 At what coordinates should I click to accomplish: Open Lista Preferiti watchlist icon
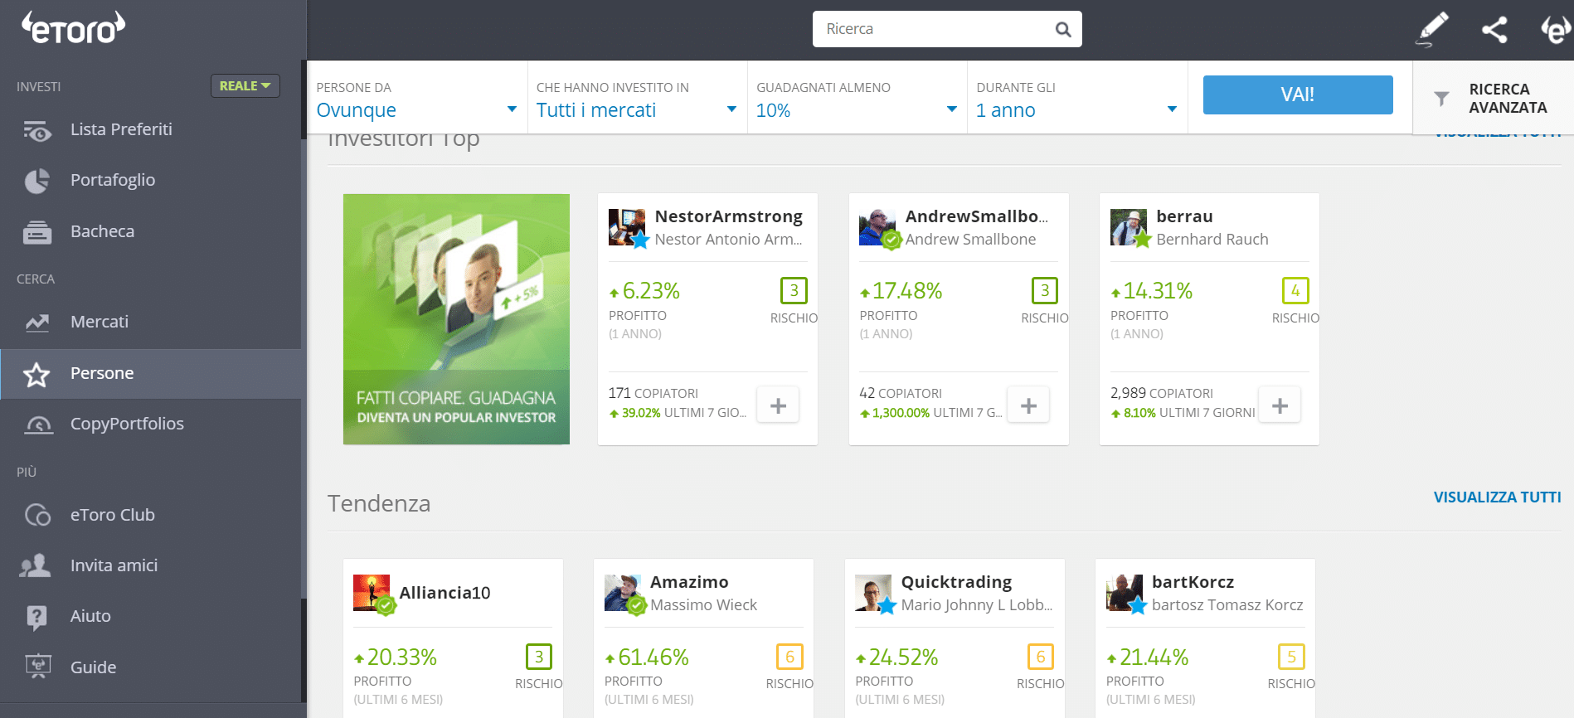point(36,130)
